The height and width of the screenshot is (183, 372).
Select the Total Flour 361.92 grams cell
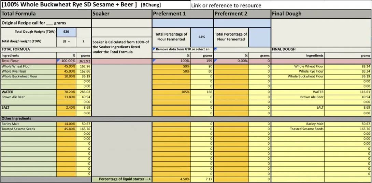click(x=84, y=61)
